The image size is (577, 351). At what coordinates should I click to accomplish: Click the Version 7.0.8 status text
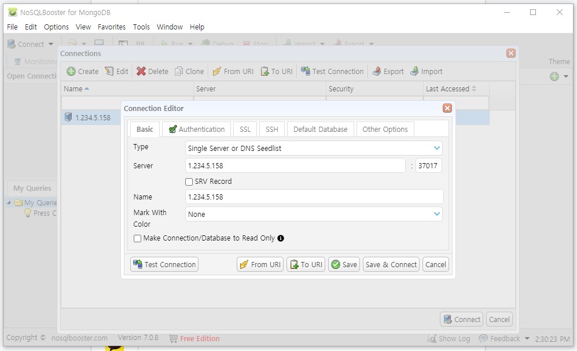[138, 337]
